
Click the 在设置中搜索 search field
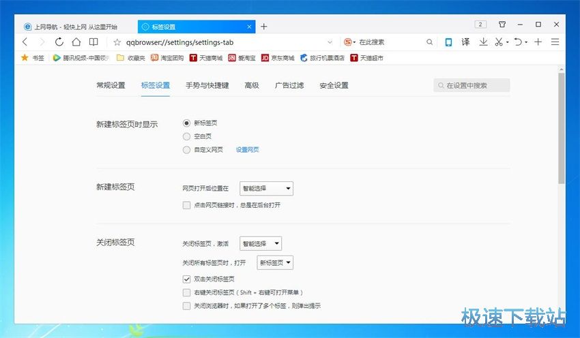472,85
